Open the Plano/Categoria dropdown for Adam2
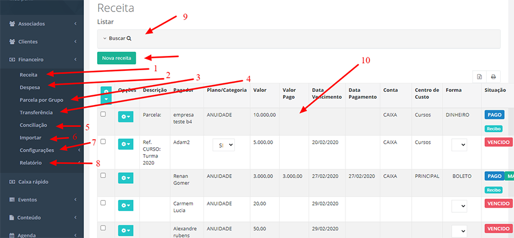Viewport: 514px width, 238px height. [x=223, y=145]
